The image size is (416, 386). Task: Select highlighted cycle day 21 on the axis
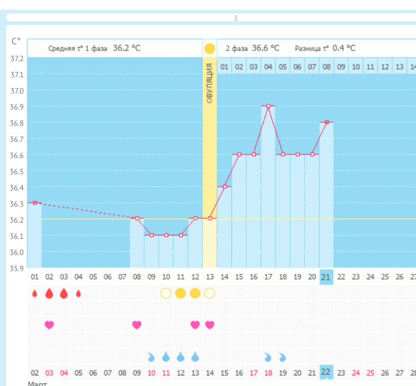tap(327, 277)
